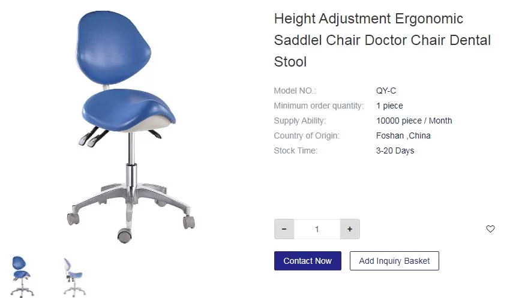The height and width of the screenshot is (298, 519).
Task: Add product to favorites with heart icon
Action: coord(490,229)
